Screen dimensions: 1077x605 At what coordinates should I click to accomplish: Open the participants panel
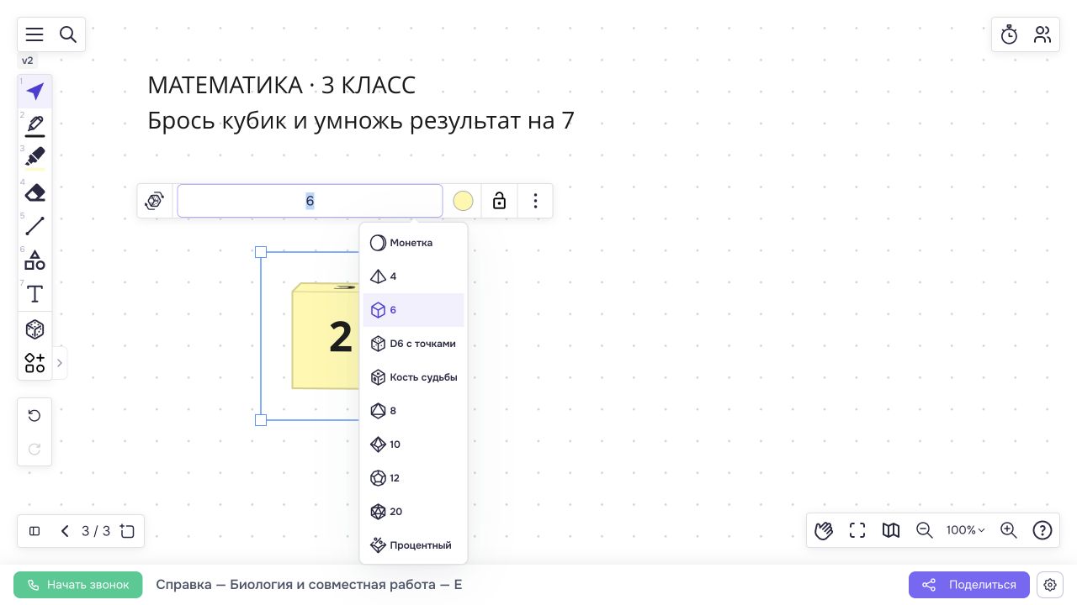pyautogui.click(x=1043, y=34)
